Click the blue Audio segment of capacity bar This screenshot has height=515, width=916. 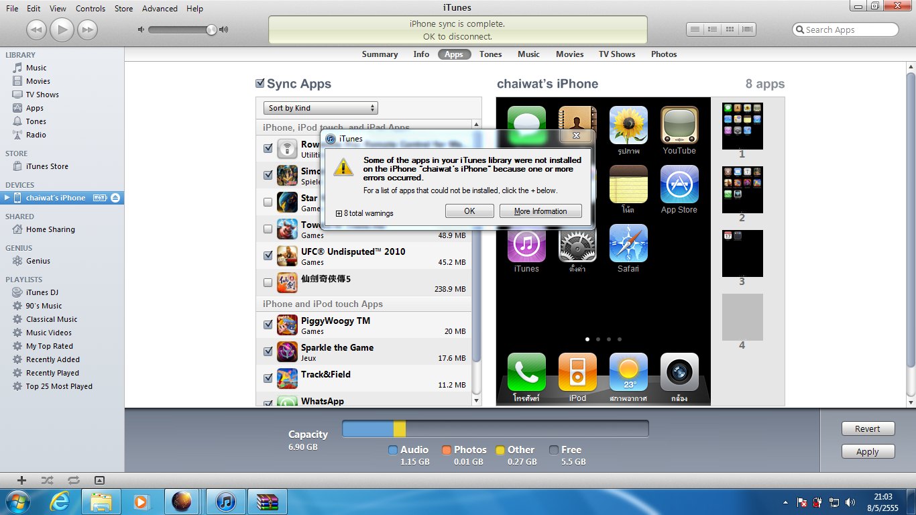tap(368, 428)
